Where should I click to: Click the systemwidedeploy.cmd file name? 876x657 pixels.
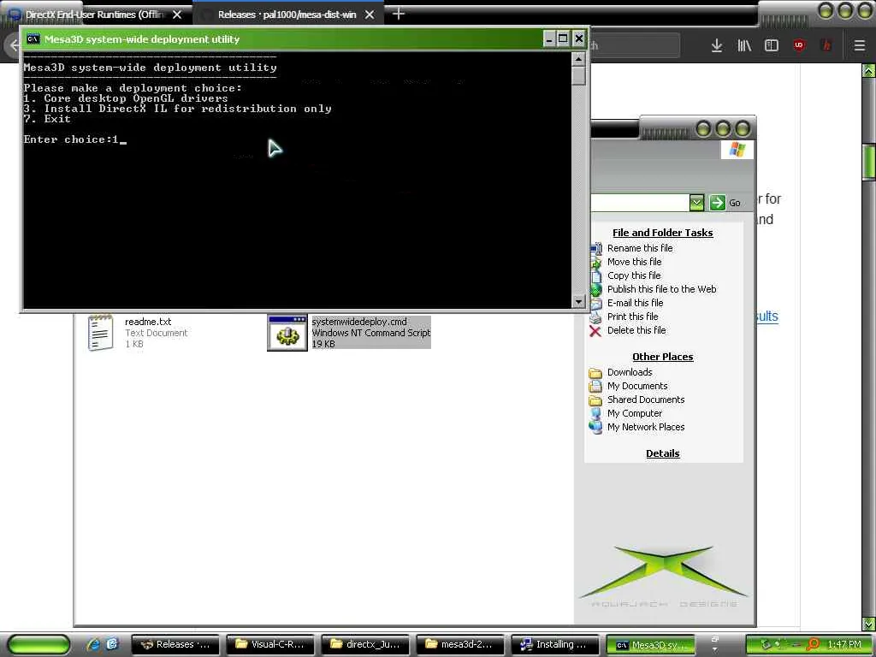point(359,322)
